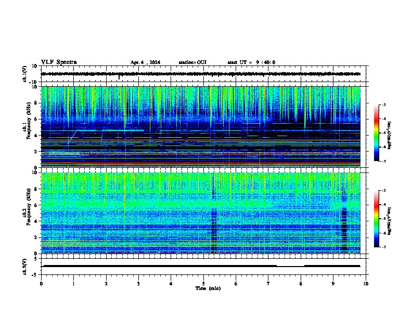This screenshot has width=412, height=318.
Task: Click the ch.2 colorbar log(PSD) label
Action: (x=390, y=221)
